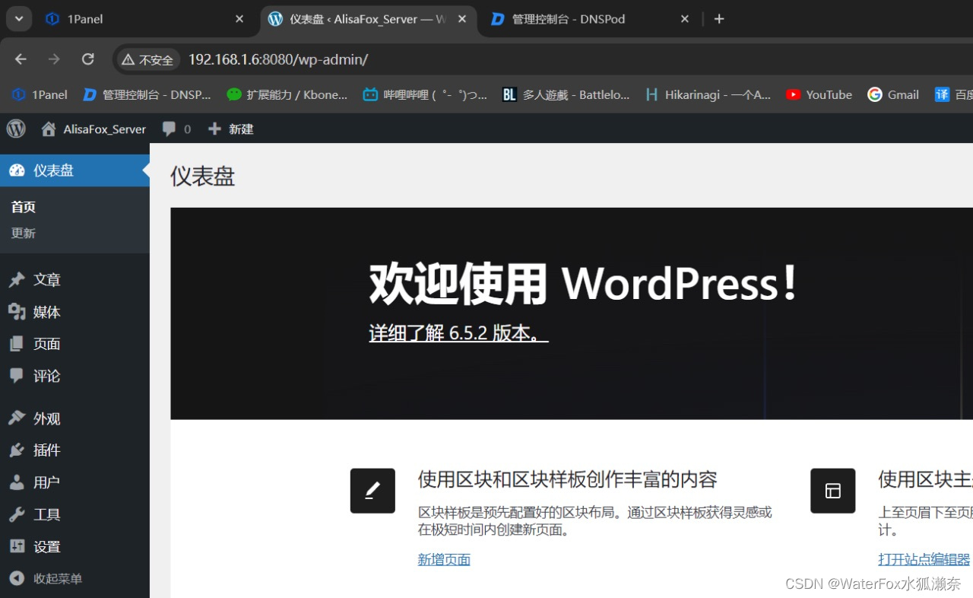Reload the current page
The image size is (973, 598).
point(88,59)
